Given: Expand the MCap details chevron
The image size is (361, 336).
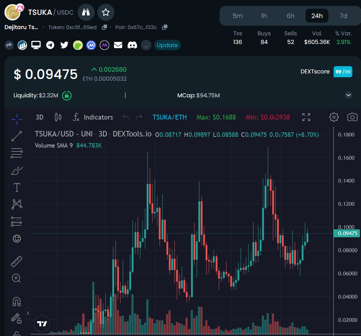Looking at the screenshot, I should point(348,95).
